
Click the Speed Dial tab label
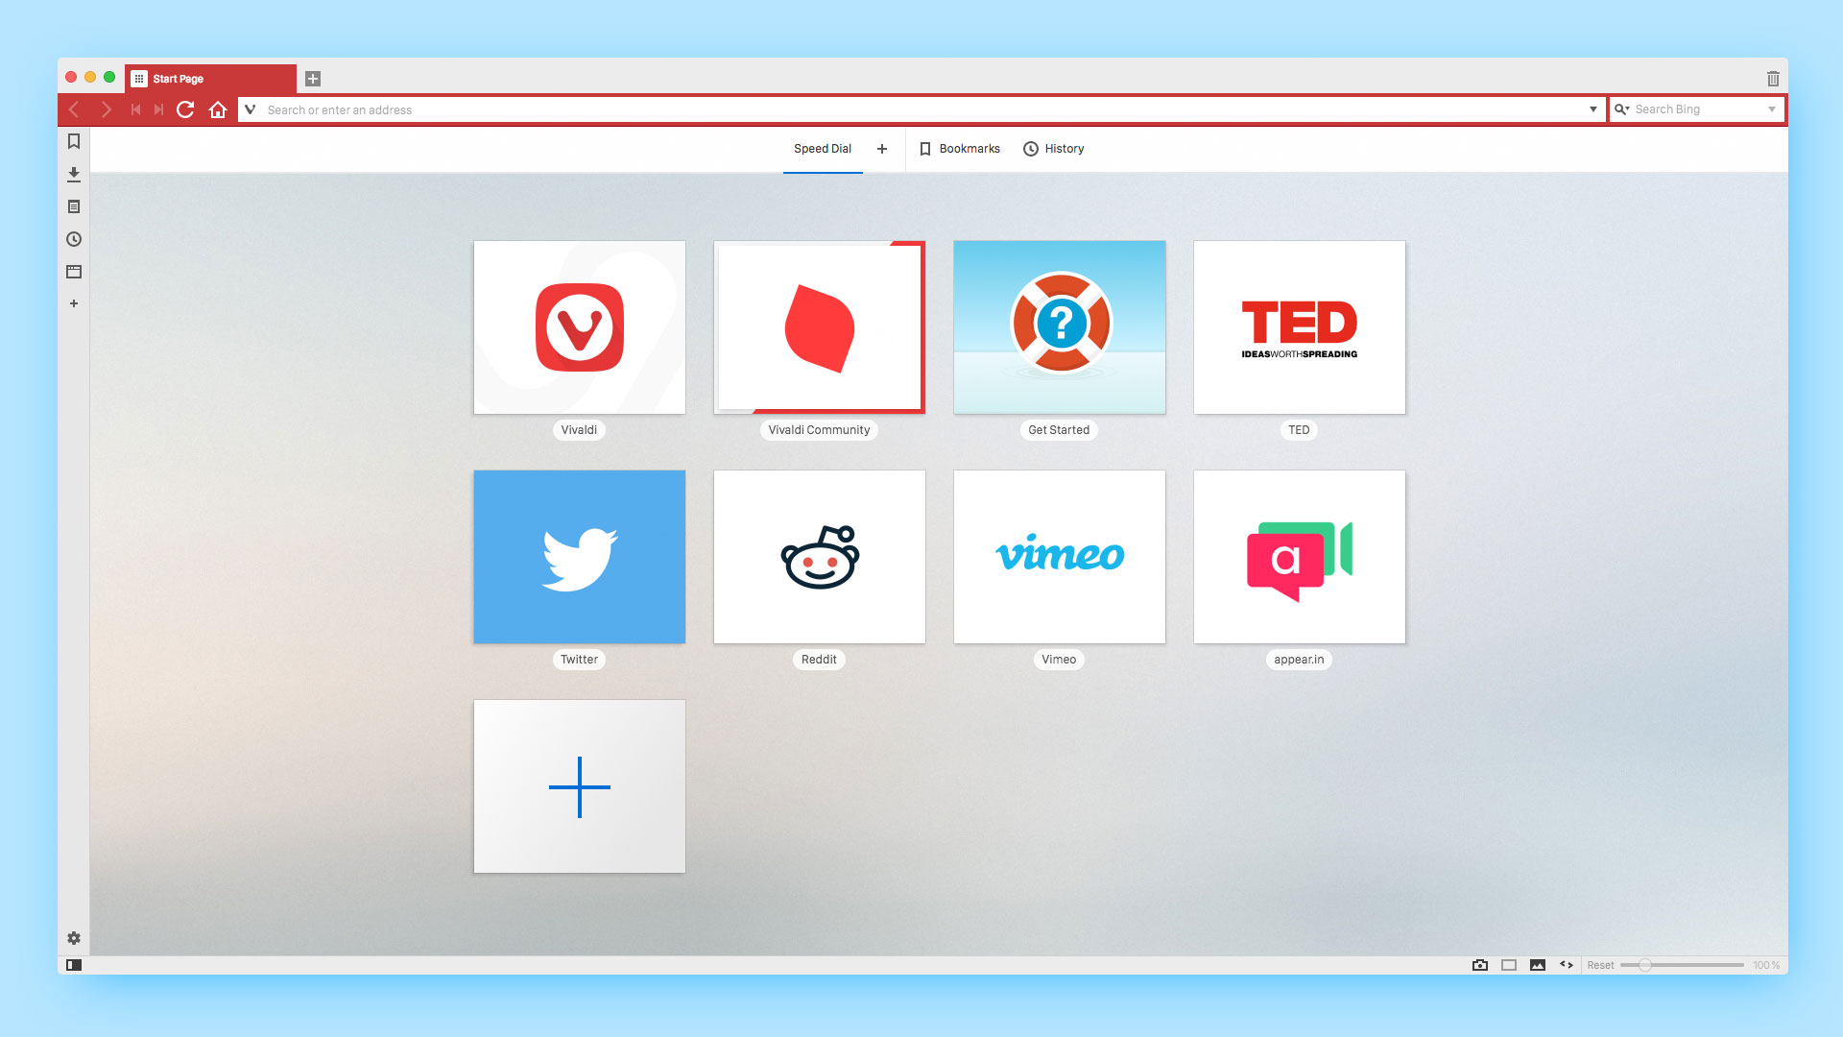[822, 148]
